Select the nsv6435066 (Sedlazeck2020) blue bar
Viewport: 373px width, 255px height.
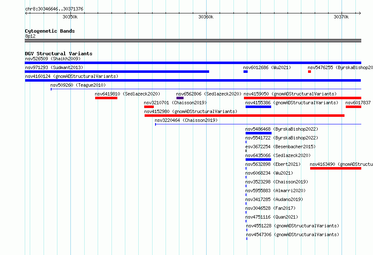tap(258, 160)
